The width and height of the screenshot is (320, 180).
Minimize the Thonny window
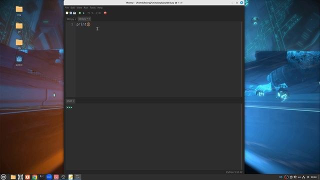pyautogui.click(x=232, y=2)
